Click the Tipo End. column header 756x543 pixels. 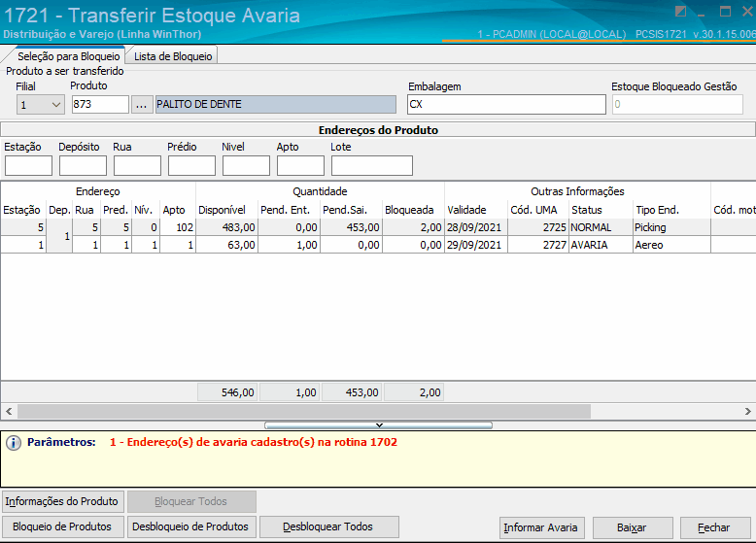pos(671,210)
